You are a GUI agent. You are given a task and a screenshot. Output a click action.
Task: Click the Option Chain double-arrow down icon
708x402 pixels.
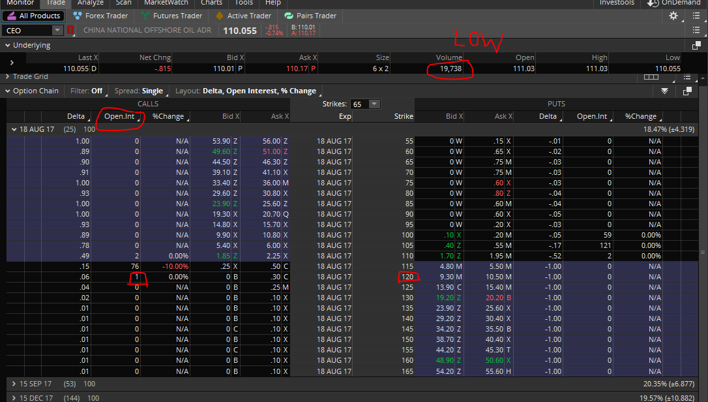(664, 91)
